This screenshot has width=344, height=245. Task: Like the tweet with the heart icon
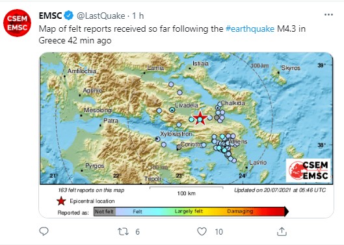coord(202,231)
